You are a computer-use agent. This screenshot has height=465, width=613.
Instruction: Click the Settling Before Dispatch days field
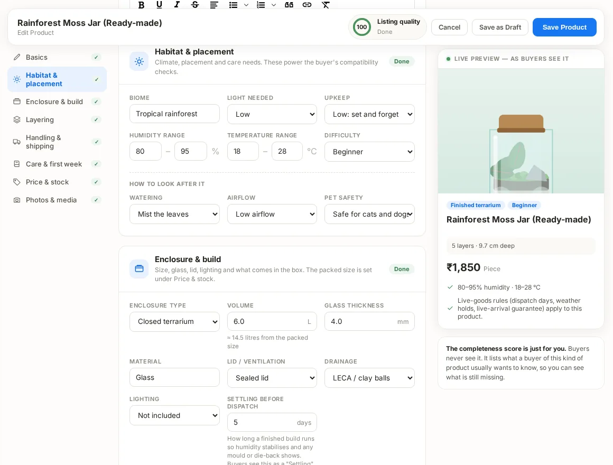[272, 422]
